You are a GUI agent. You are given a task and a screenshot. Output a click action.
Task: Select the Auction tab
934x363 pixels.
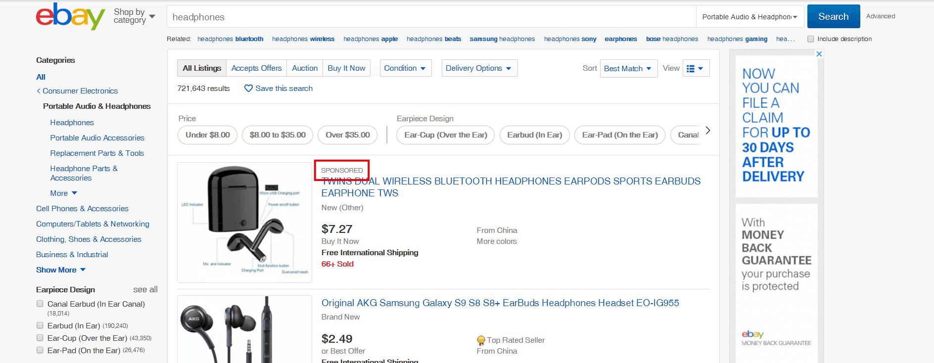[x=305, y=68]
